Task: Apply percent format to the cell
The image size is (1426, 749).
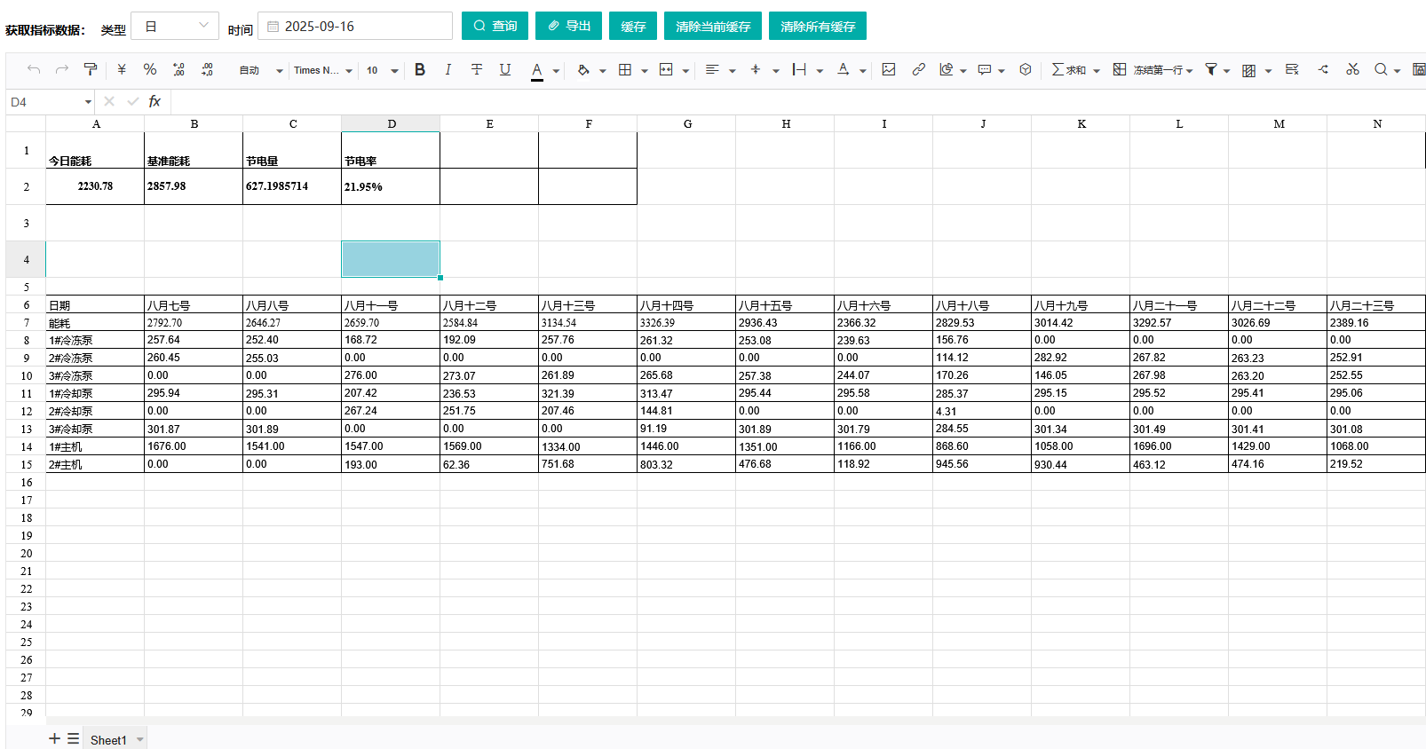Action: point(150,69)
